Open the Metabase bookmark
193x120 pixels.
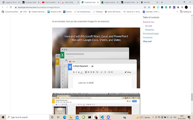pyautogui.click(x=98, y=12)
